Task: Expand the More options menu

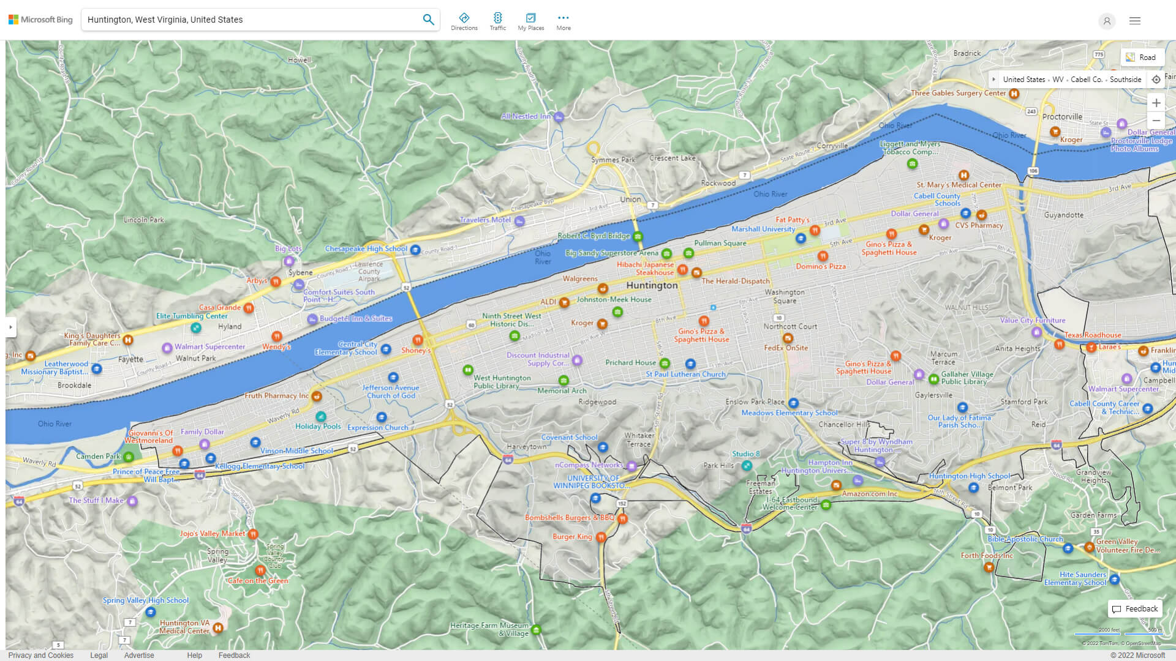Action: [x=563, y=21]
